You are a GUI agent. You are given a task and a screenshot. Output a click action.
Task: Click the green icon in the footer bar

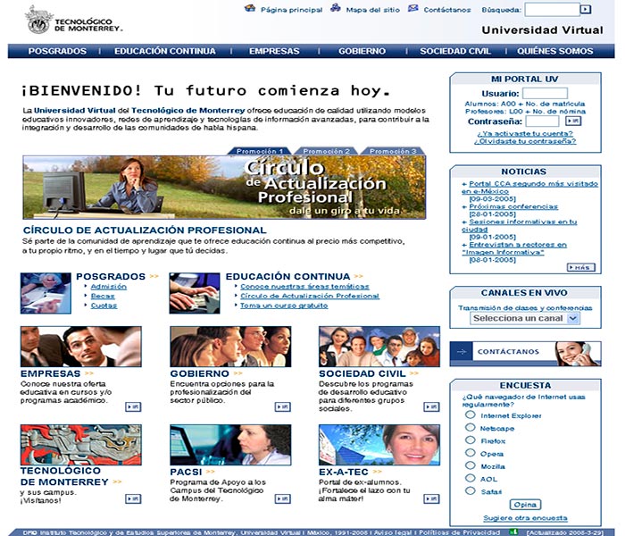tap(514, 532)
